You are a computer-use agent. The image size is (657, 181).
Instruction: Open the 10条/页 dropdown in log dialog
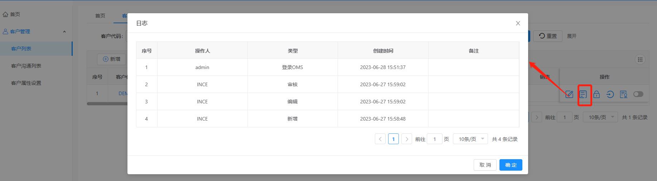[x=470, y=139]
